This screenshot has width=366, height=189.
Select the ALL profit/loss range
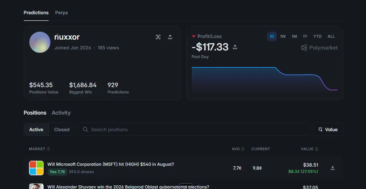click(331, 36)
